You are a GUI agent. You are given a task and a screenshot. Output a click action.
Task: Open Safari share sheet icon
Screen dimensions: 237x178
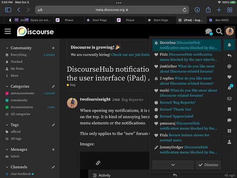pyautogui.click(x=208, y=10)
